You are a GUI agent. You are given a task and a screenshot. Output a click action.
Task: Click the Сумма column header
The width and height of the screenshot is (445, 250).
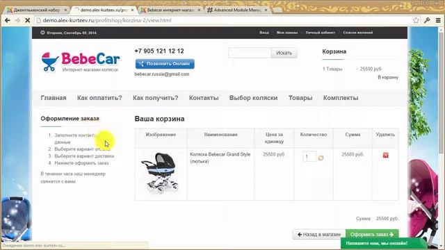(353, 135)
